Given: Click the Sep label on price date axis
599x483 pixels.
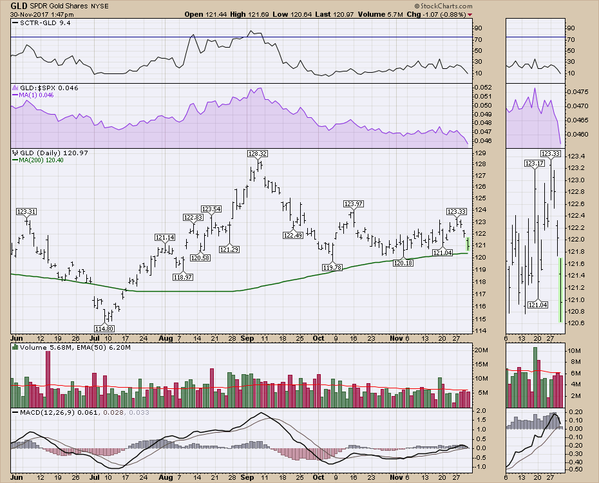Looking at the screenshot, I should pos(247,338).
